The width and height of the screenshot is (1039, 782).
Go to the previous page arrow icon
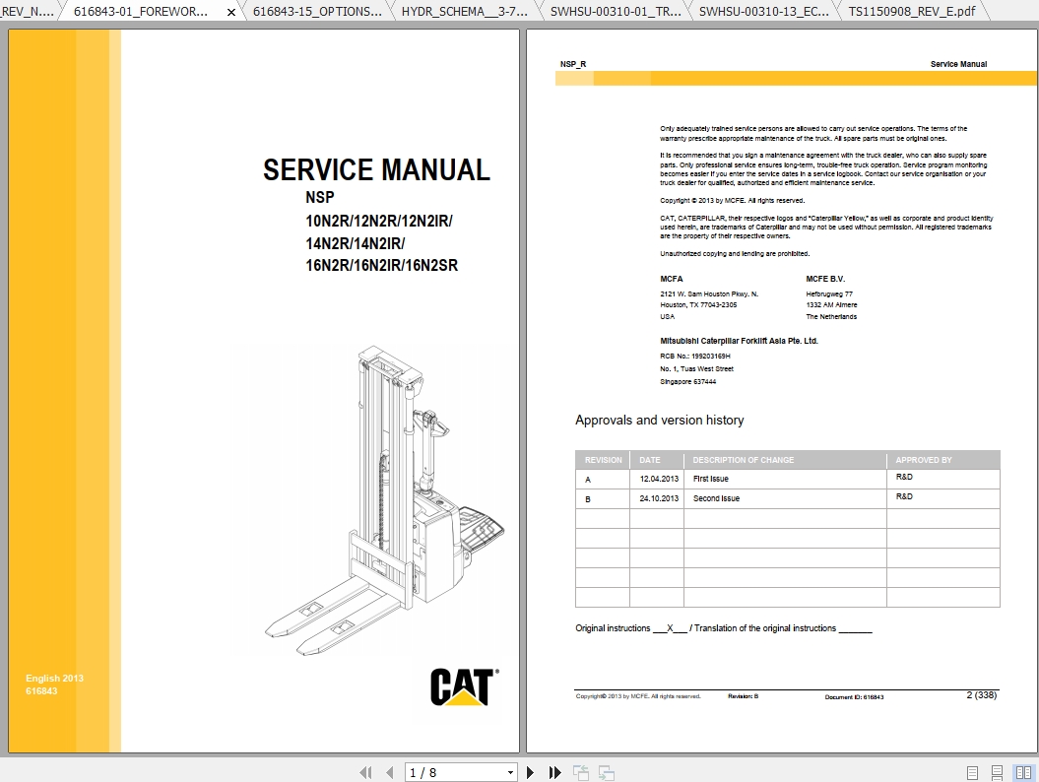(389, 772)
